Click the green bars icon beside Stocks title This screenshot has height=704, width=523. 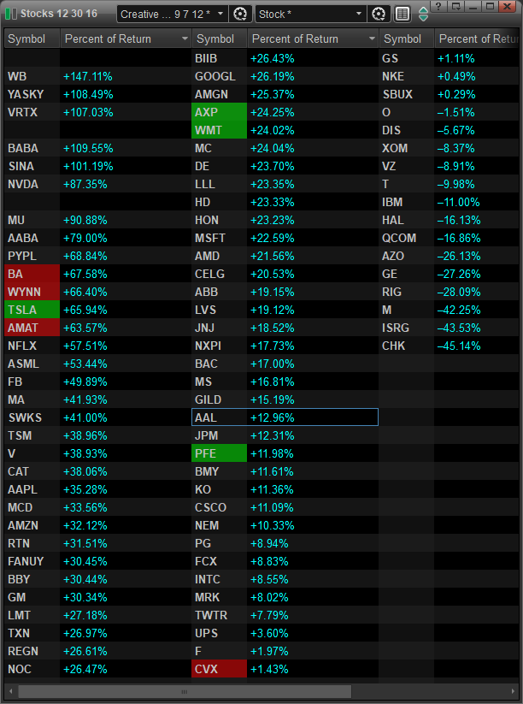point(10,14)
